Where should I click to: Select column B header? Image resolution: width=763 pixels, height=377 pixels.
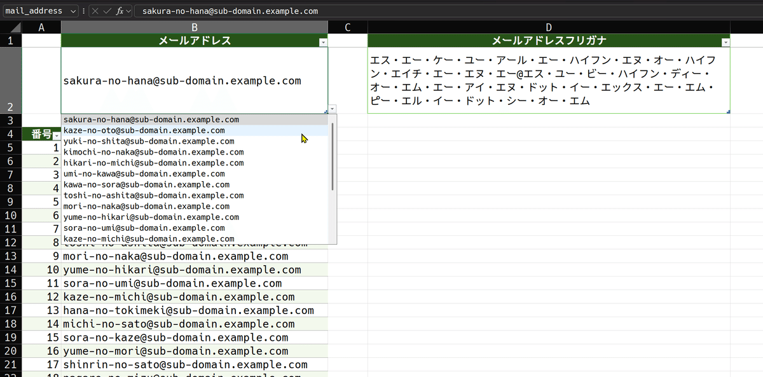pos(195,27)
